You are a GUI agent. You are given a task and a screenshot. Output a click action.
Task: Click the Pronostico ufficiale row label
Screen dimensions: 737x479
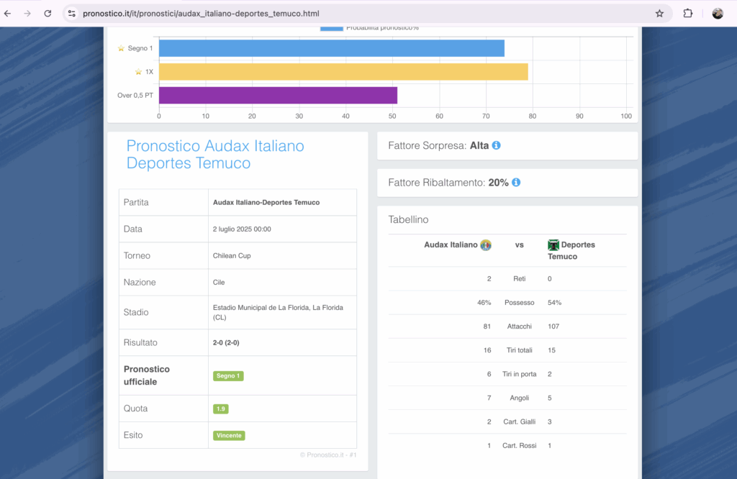(x=147, y=375)
